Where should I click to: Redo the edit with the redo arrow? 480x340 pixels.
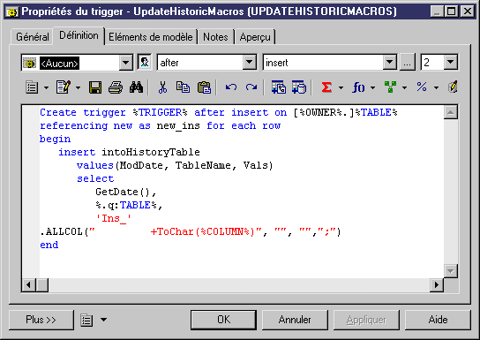(x=251, y=87)
